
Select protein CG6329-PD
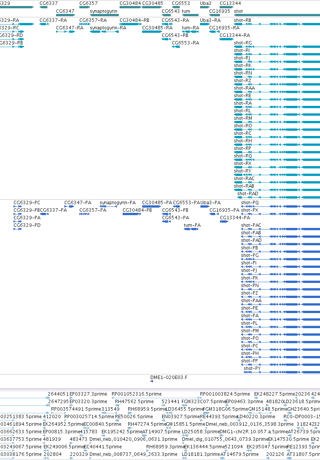click(x=27, y=225)
